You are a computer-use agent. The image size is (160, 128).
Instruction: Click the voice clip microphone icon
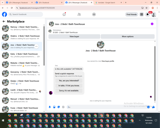[x=50, y=107]
